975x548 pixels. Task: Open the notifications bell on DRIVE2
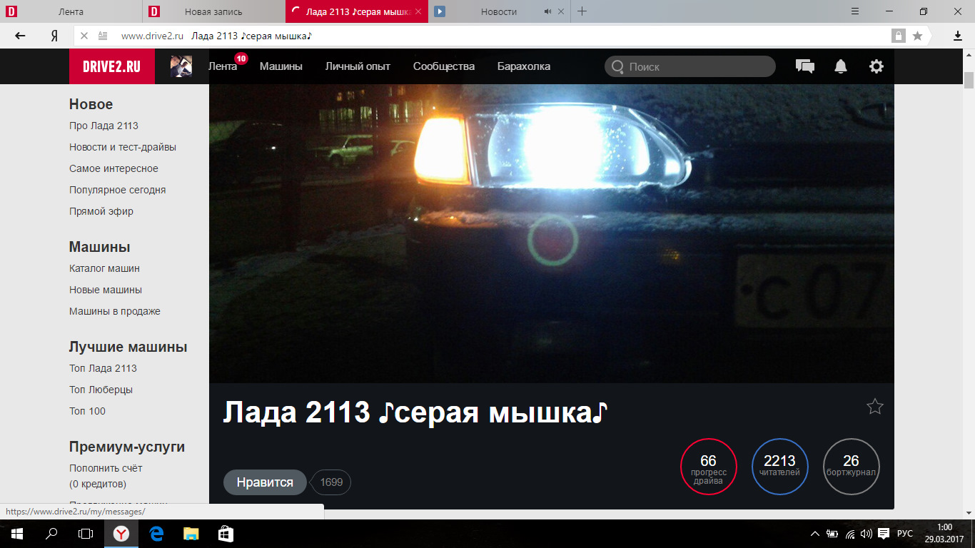[840, 66]
